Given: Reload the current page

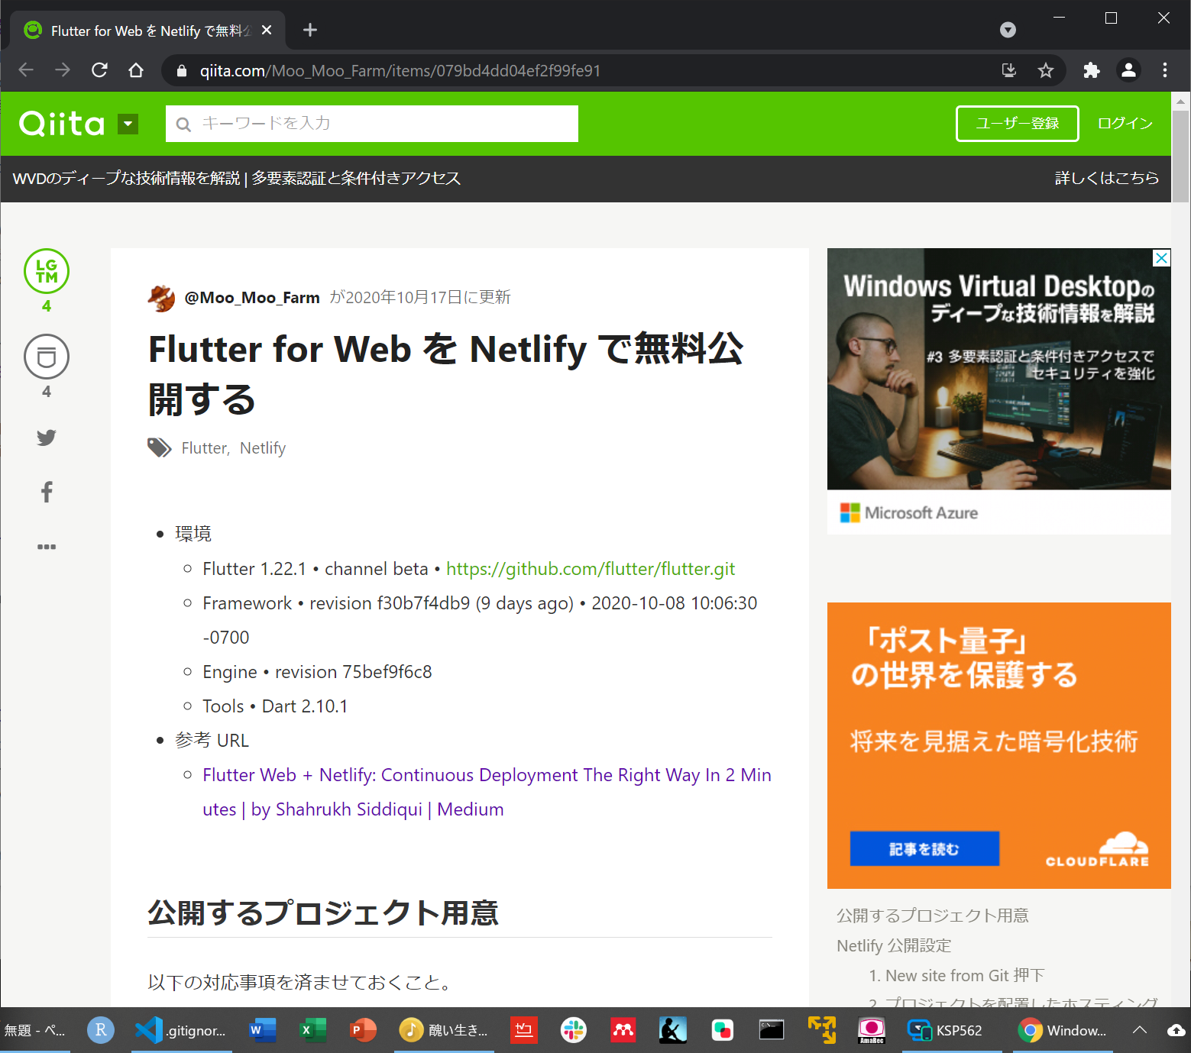Looking at the screenshot, I should (99, 70).
